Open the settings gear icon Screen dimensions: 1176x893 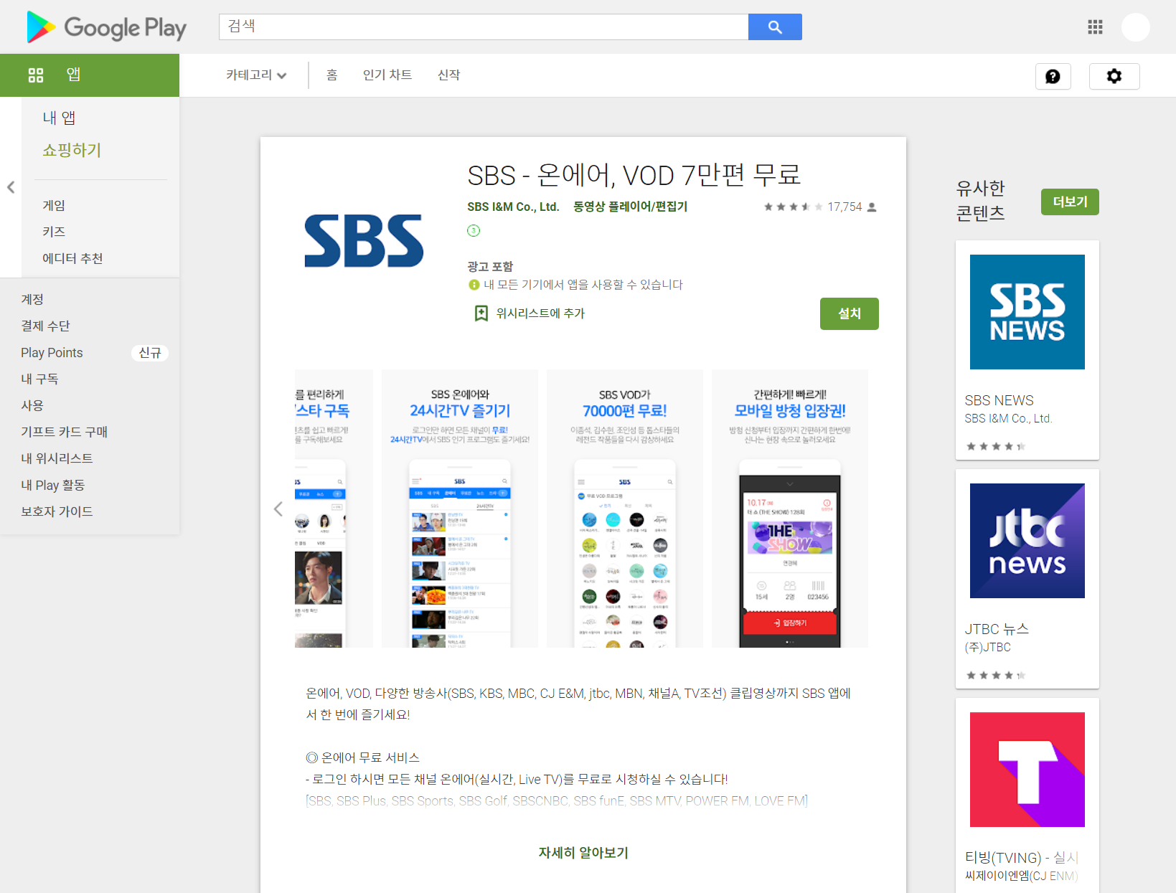(x=1114, y=76)
